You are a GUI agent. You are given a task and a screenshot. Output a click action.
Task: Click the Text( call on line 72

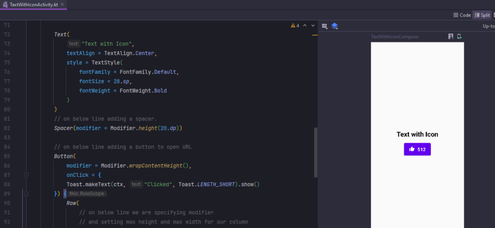tap(62, 34)
